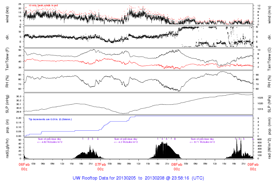Click the '30.3' pressure tick value
This screenshot has height=189, width=277.
coord(19,96)
